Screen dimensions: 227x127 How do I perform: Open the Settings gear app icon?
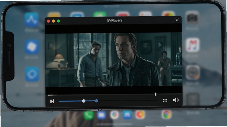[193, 72]
